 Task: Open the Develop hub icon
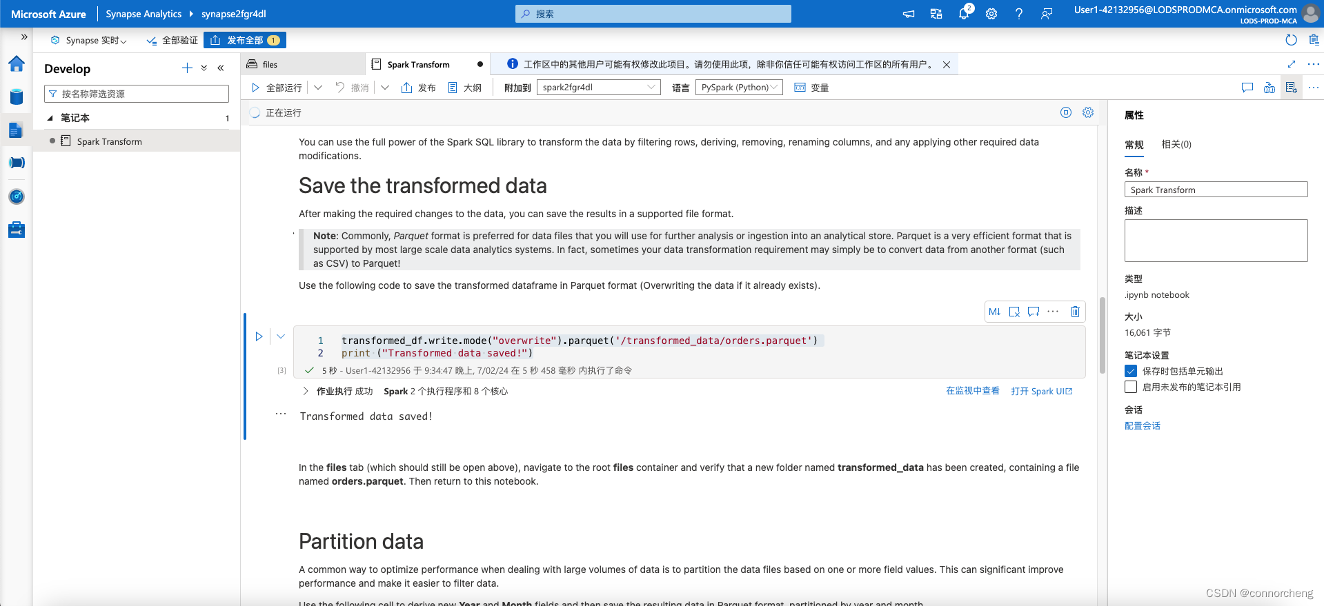point(17,130)
